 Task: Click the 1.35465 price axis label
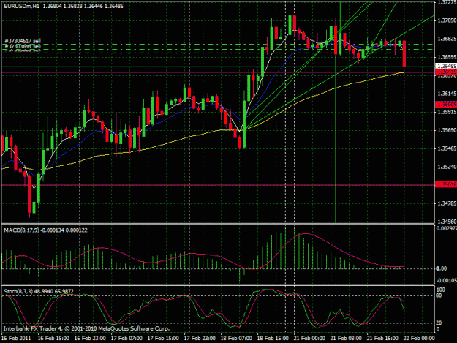point(447,149)
